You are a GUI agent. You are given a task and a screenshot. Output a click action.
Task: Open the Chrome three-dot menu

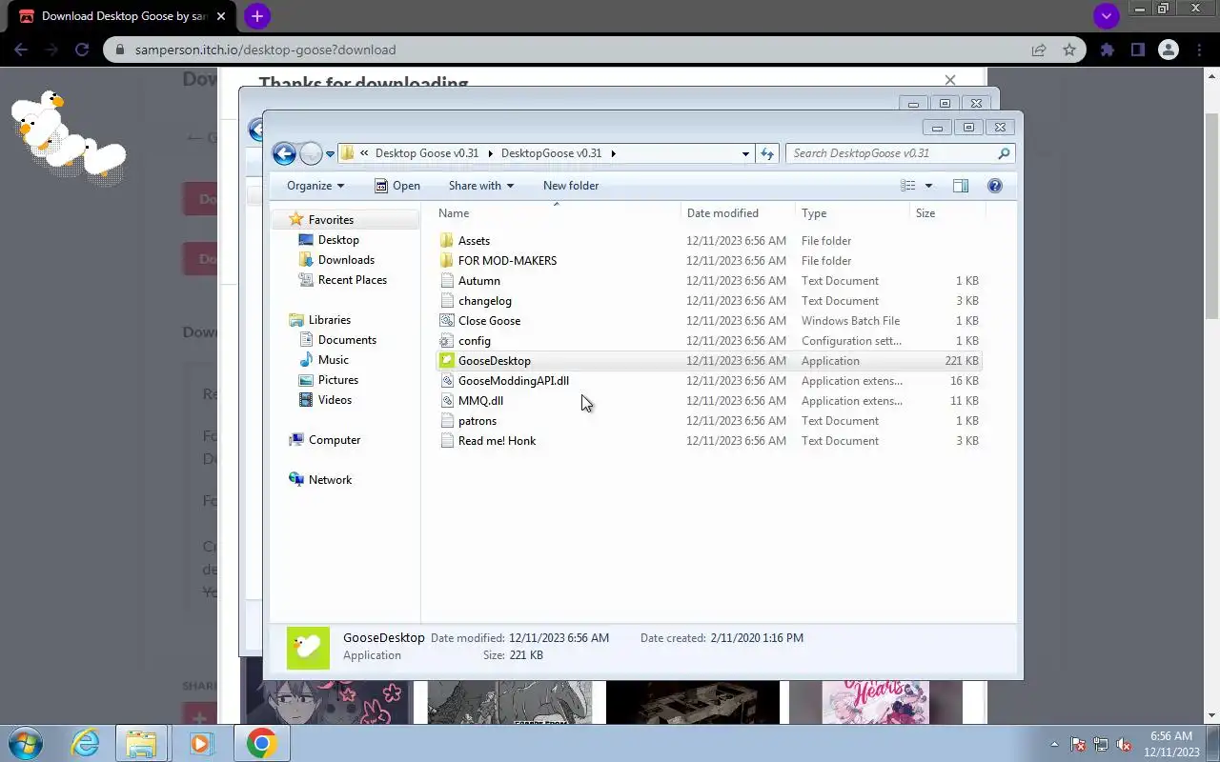coord(1198,50)
